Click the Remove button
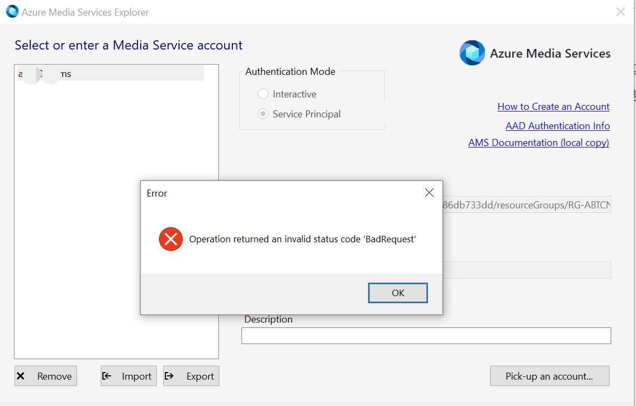Screen dimensions: 636x406 [x=46, y=376]
